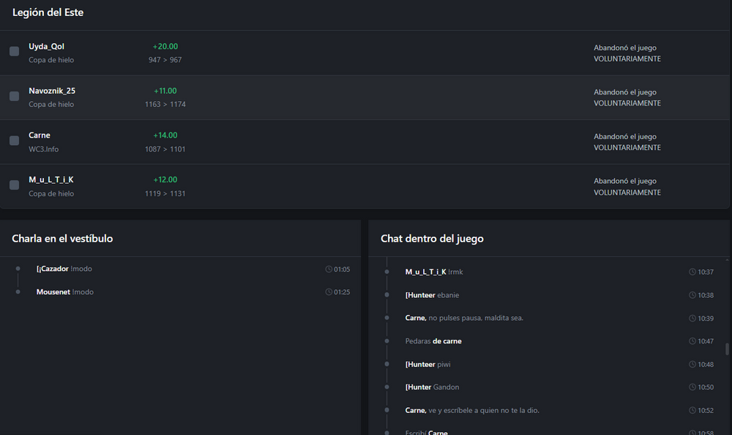Click the timeline dot for [¡Cazador message
Screen dimensions: 732x435
18,269
